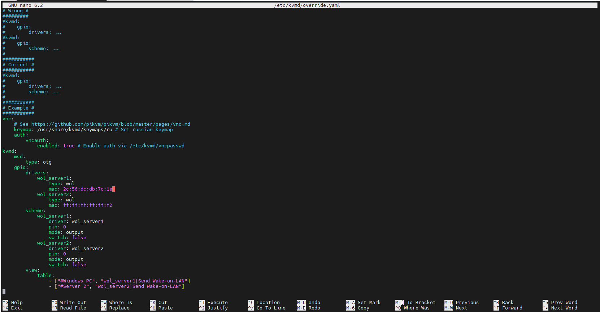Place cursor in the ff:ff:ff:ff:ff:f2 MAC address
600x312 pixels.
[x=87, y=205]
